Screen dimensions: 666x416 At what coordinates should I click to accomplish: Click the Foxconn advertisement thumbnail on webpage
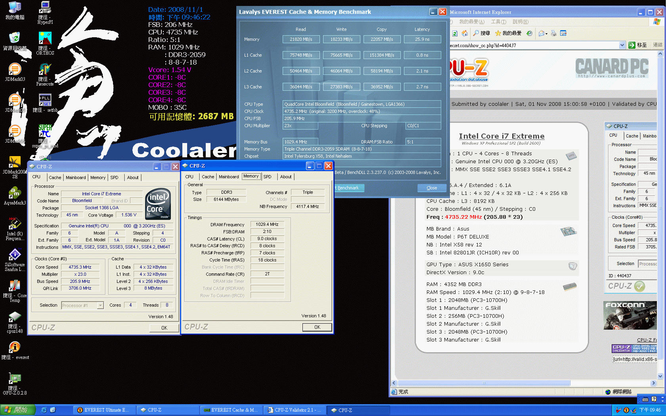[x=630, y=316]
